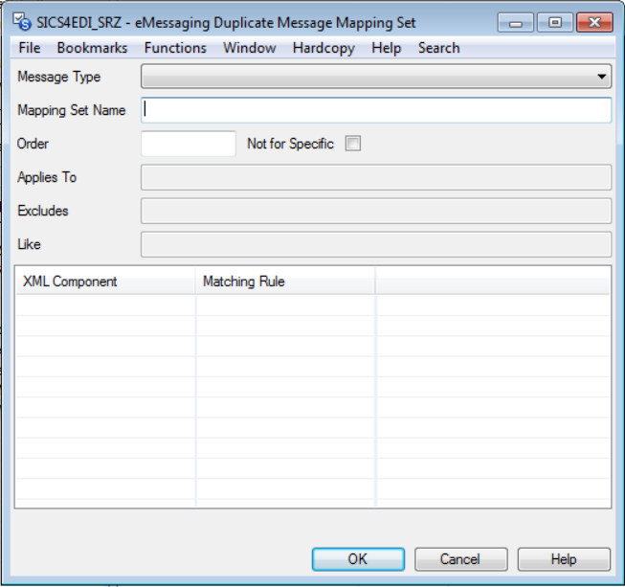The width and height of the screenshot is (625, 587).
Task: Open the Functions menu
Action: [175, 48]
